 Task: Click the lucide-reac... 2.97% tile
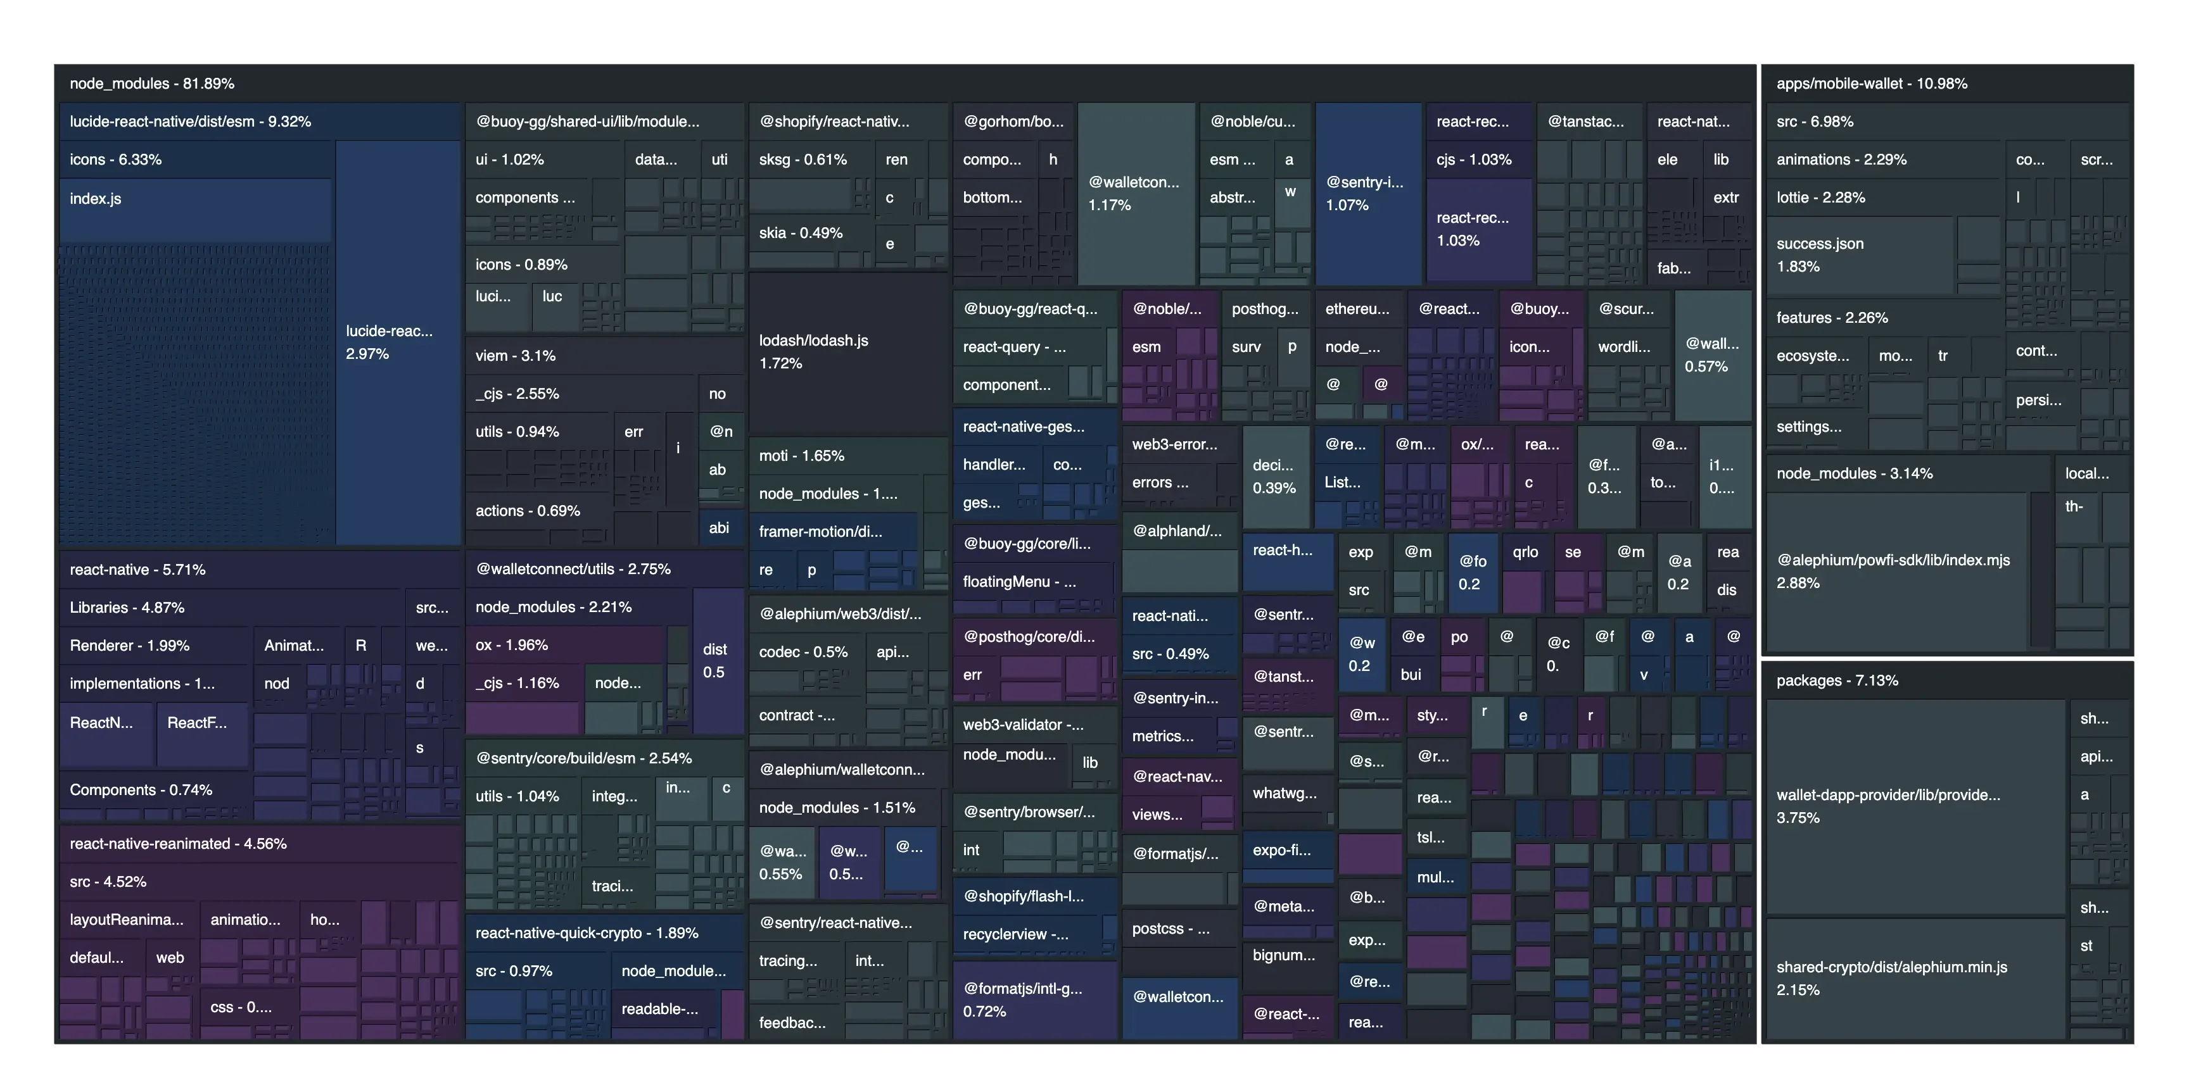point(398,342)
